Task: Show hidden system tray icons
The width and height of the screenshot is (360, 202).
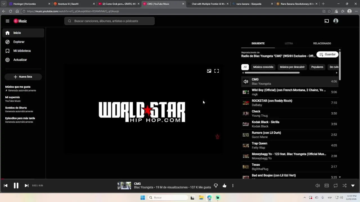Action: coord(305,198)
